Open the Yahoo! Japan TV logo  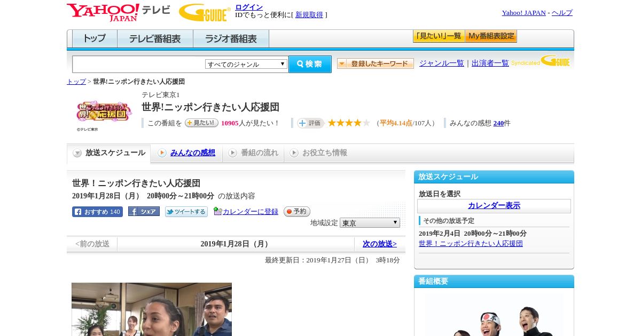click(119, 12)
